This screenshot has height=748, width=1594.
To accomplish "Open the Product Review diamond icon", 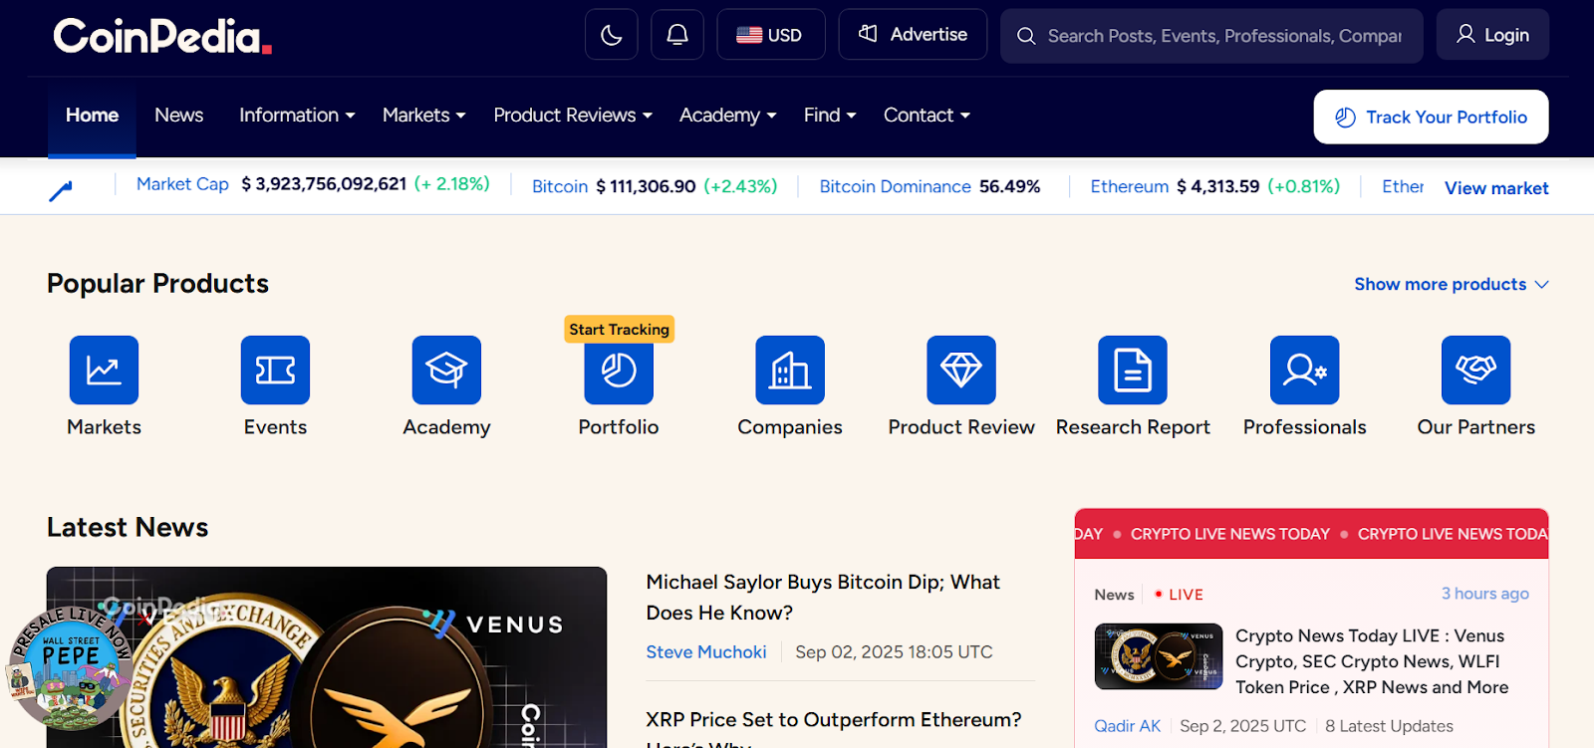I will [961, 371].
